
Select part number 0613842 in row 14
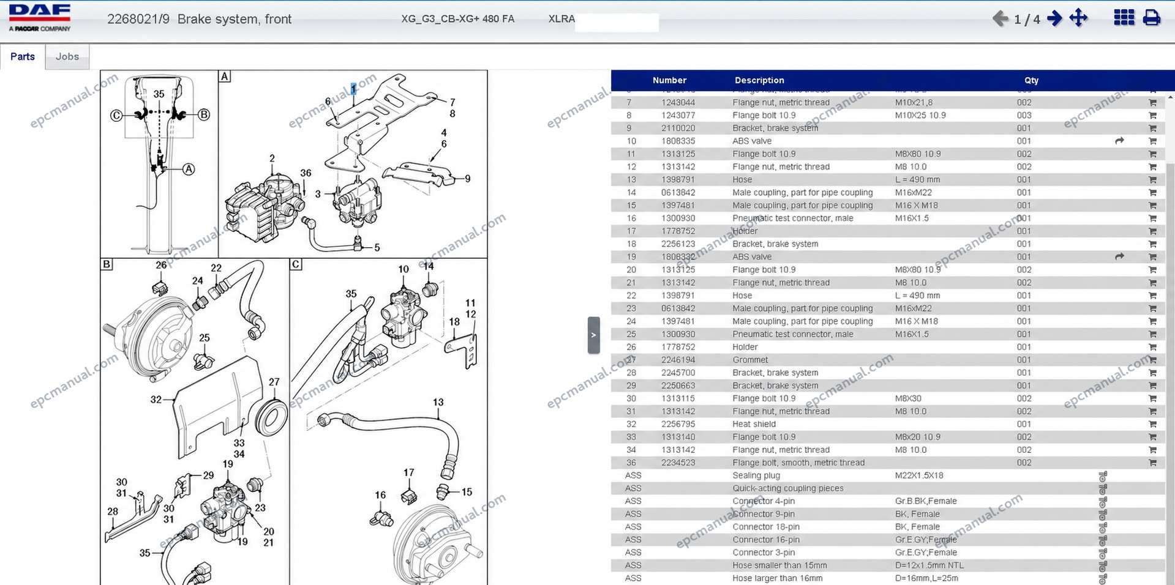click(x=678, y=193)
